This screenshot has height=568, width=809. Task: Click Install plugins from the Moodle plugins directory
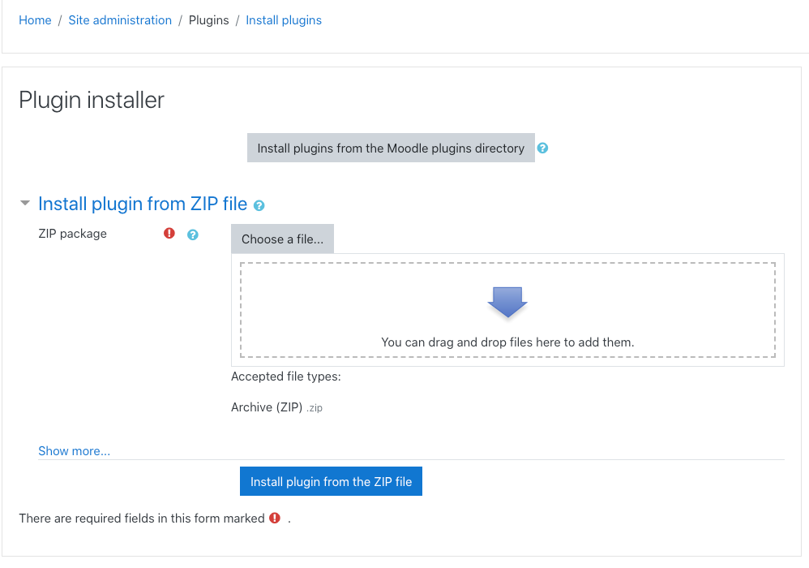391,148
